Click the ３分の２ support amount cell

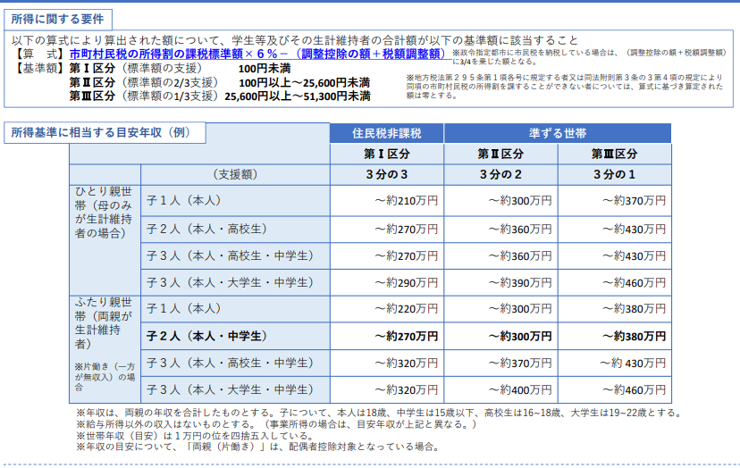tap(500, 174)
